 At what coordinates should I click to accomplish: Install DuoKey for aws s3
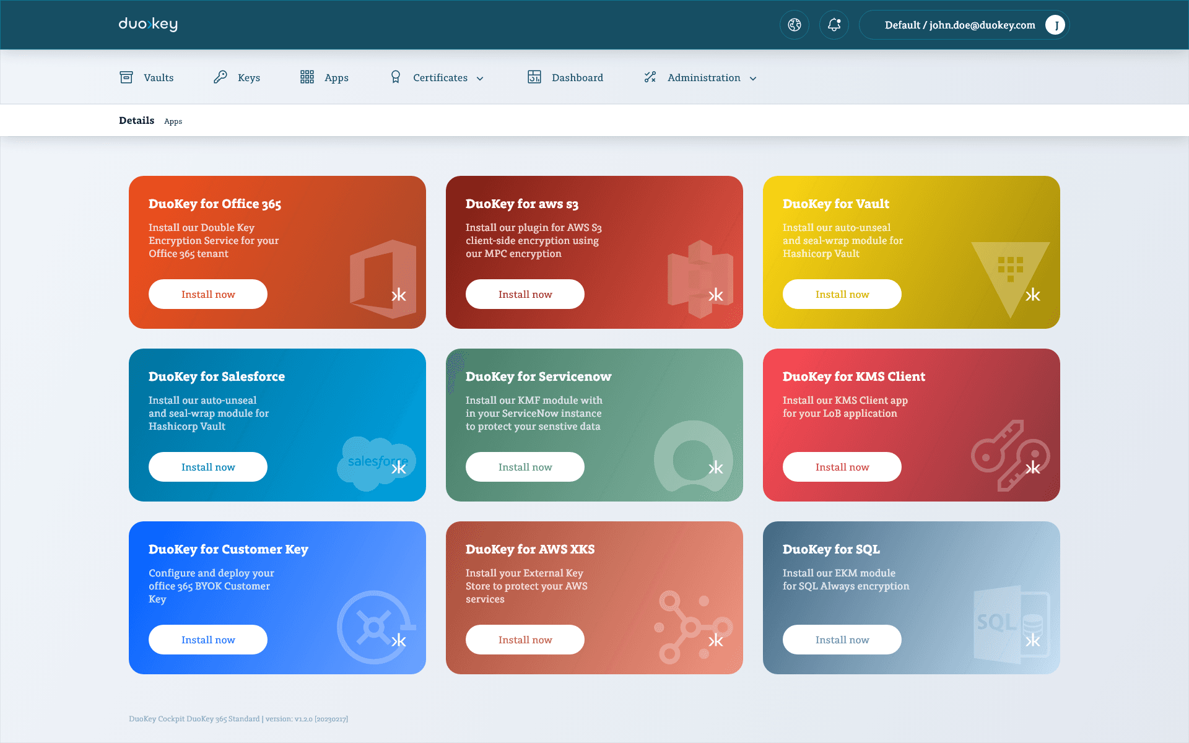tap(525, 294)
